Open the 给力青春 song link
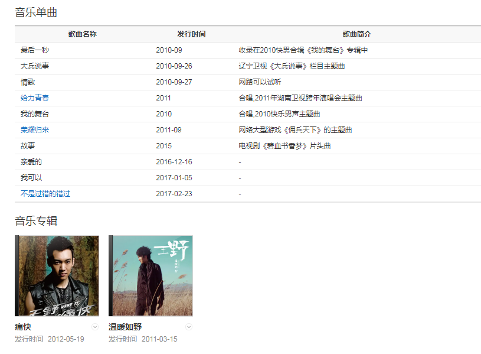 pyautogui.click(x=35, y=98)
